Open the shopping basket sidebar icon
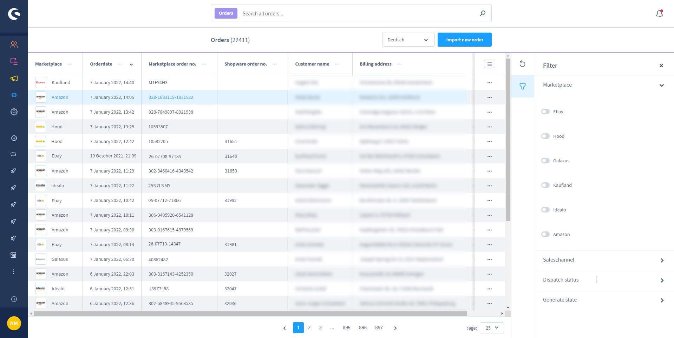Viewport: 674px width, 338px height. coord(13,154)
